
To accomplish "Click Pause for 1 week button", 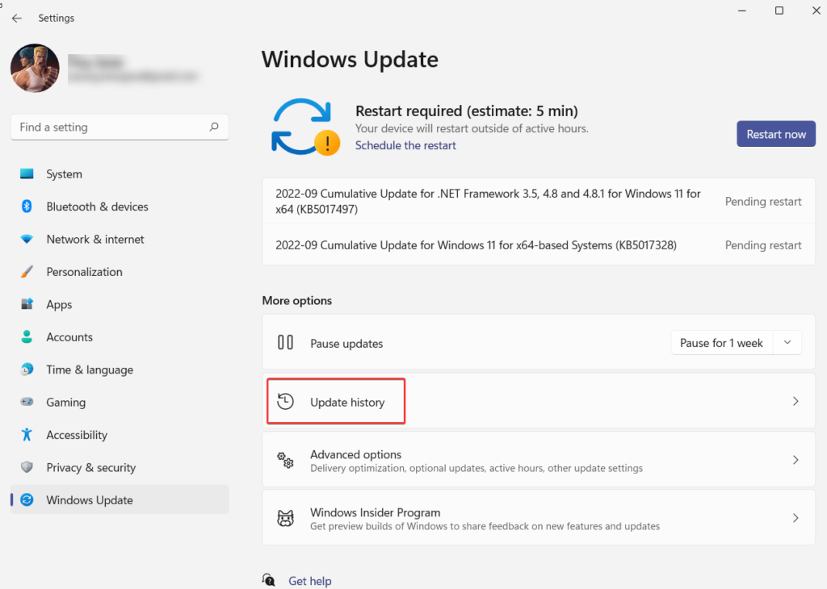I will click(x=721, y=343).
